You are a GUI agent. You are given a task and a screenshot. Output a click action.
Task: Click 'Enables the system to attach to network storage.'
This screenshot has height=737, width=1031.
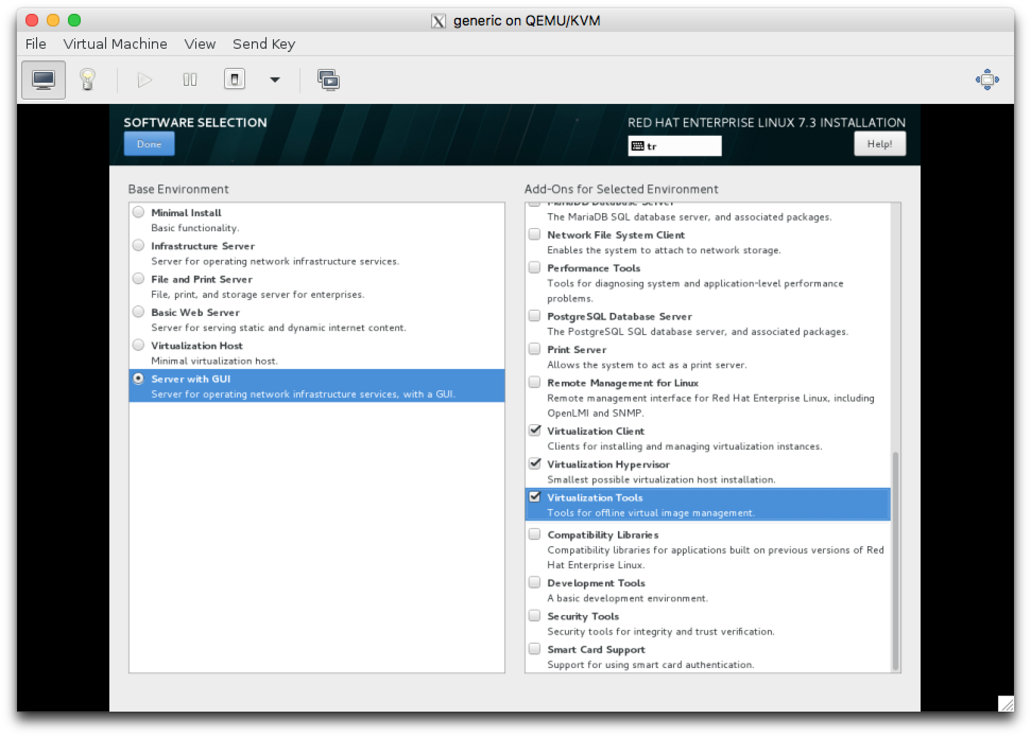[x=664, y=250]
